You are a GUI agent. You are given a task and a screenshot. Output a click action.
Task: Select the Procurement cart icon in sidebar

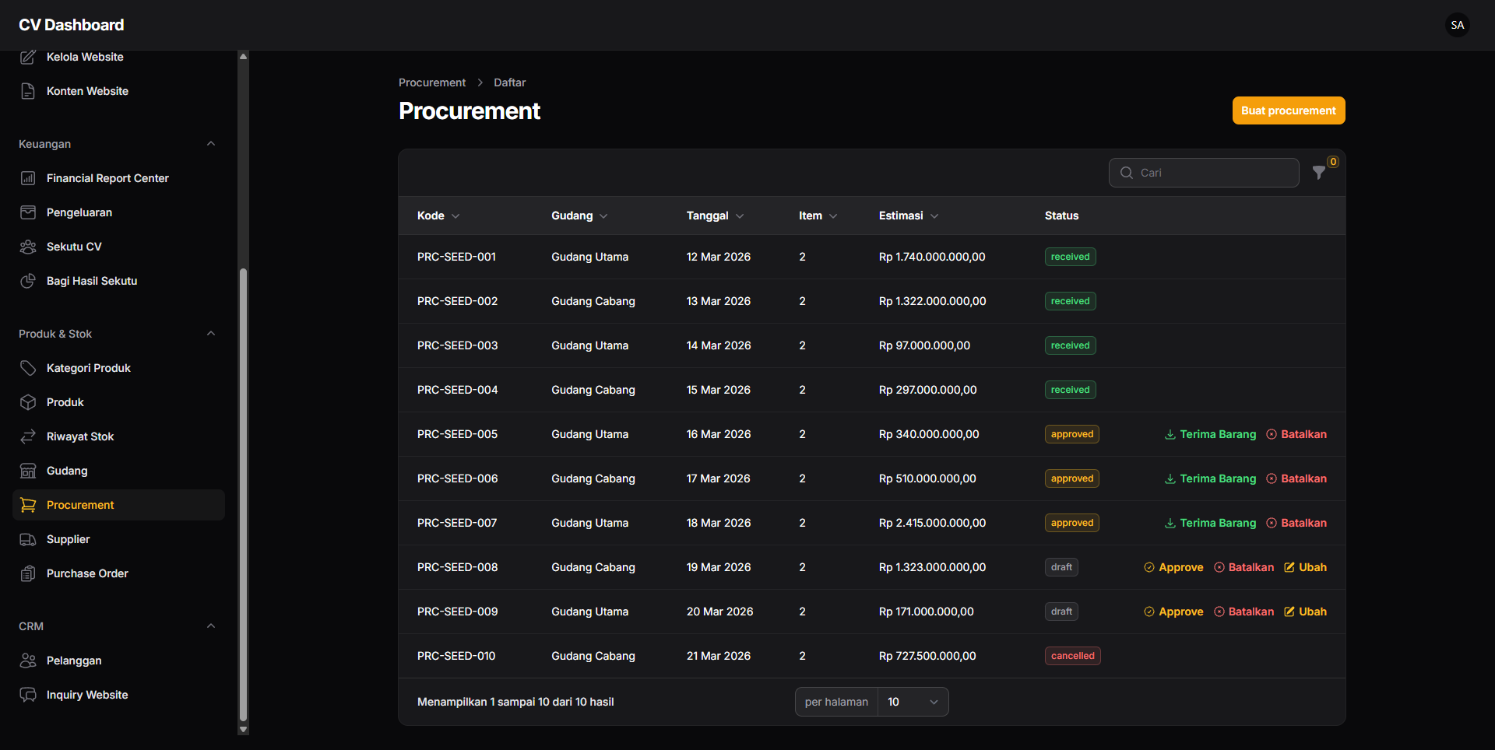point(28,505)
